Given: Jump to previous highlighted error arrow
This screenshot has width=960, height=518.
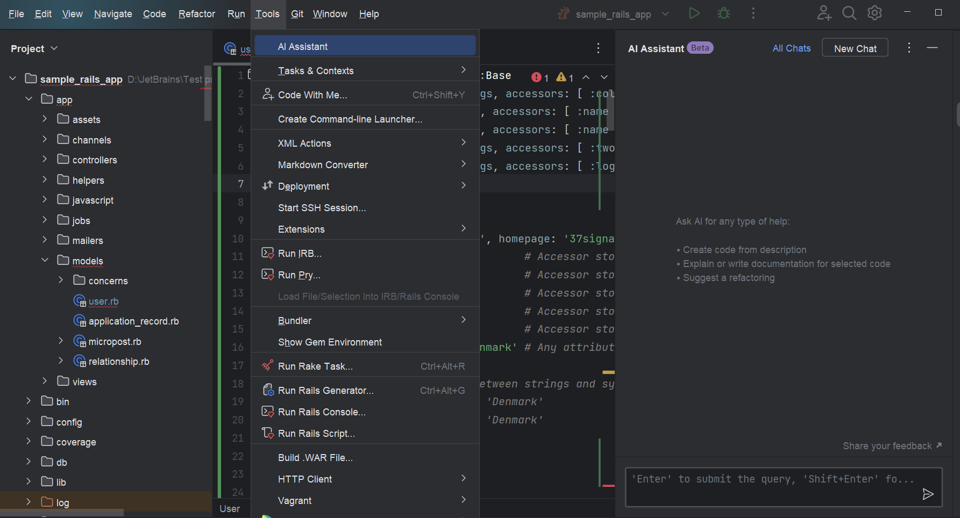Looking at the screenshot, I should point(586,77).
